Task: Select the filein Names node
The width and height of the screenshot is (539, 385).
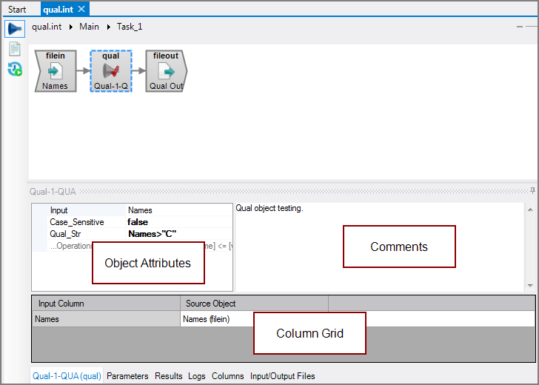Action: tap(55, 72)
